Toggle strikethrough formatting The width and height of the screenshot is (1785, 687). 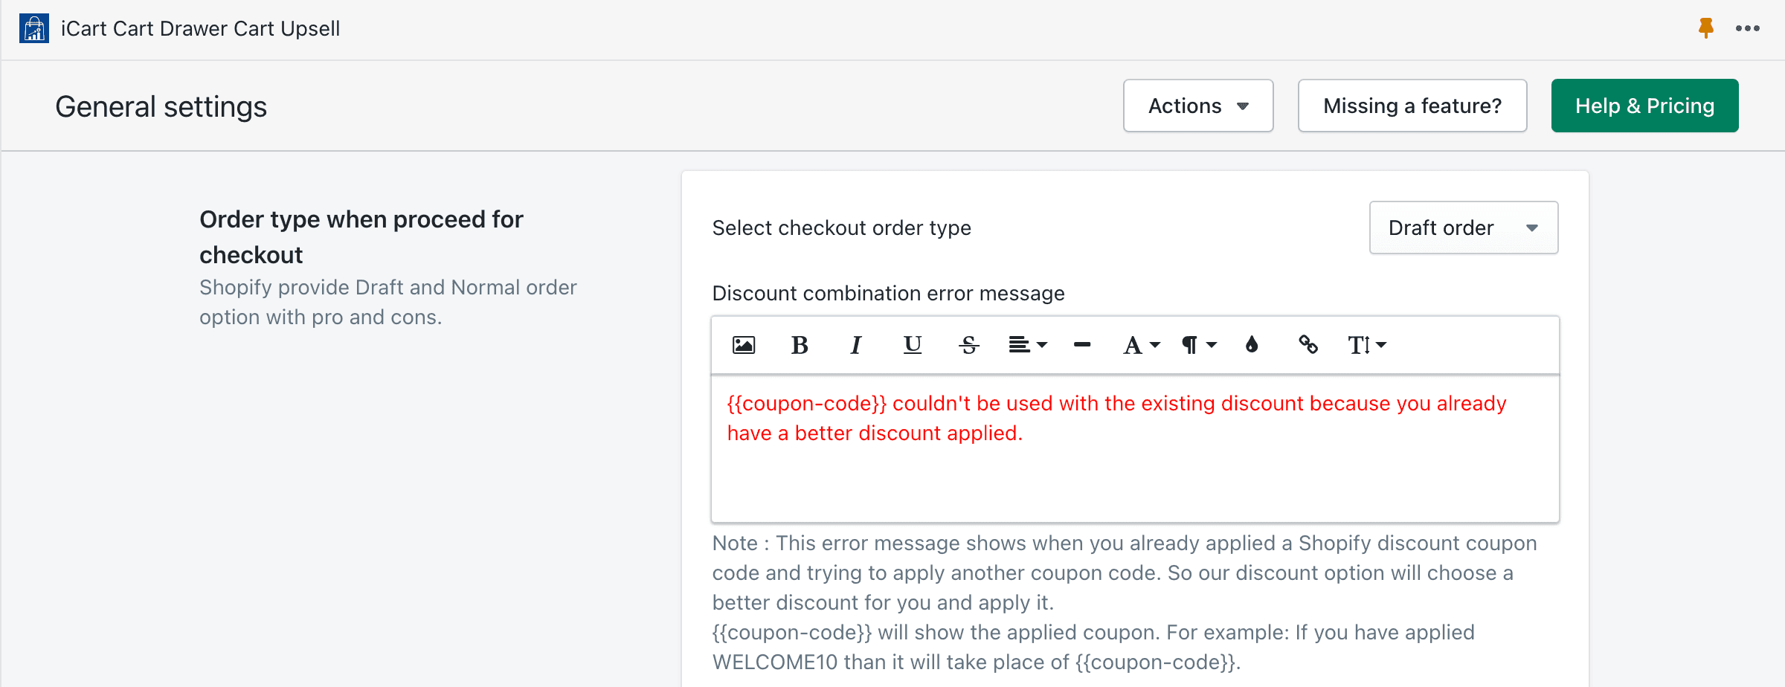tap(969, 345)
